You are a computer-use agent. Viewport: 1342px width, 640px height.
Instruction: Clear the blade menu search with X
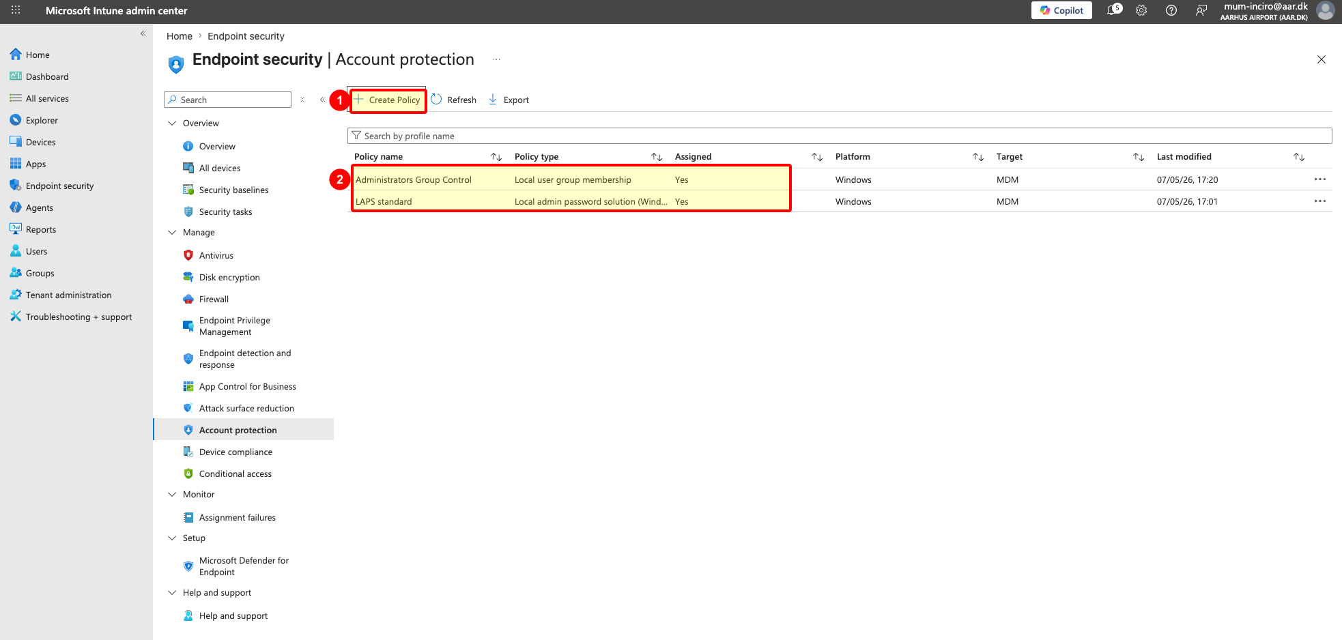point(302,100)
